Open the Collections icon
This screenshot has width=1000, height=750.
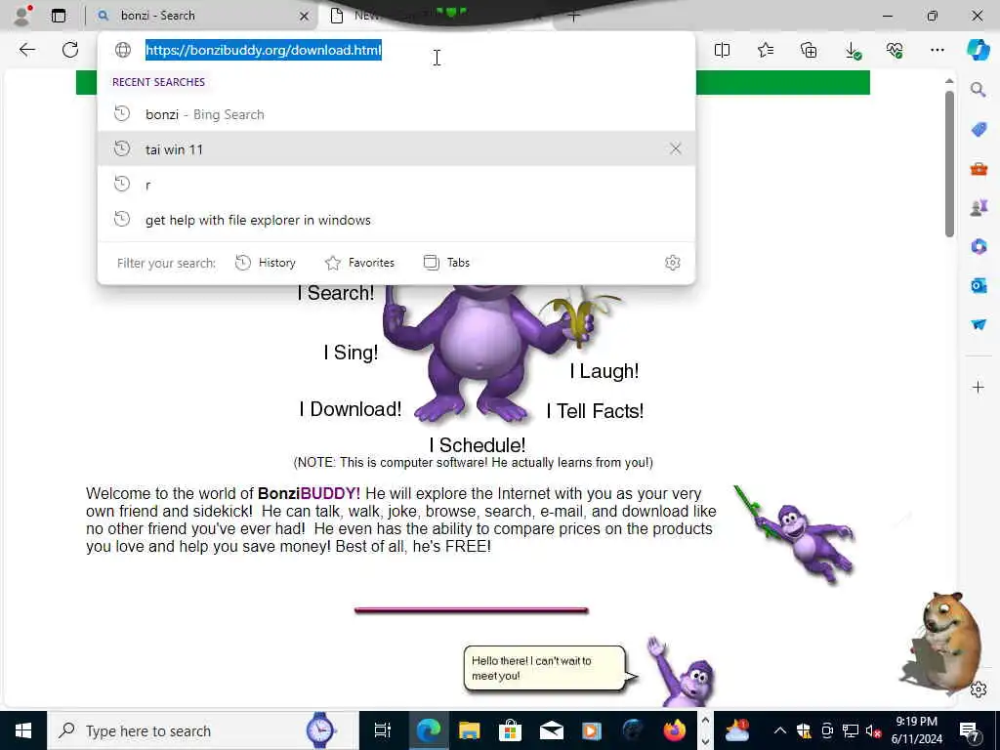click(808, 50)
